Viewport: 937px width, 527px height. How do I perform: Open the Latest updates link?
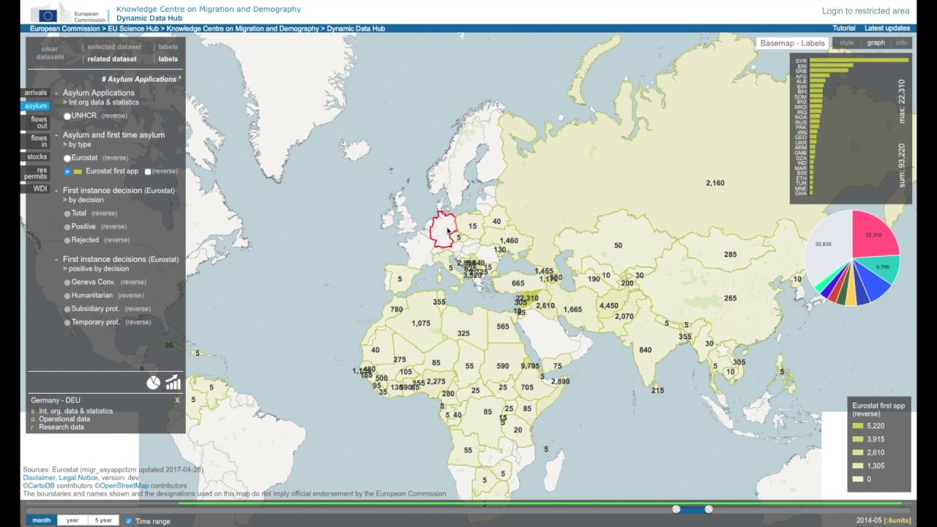(x=887, y=29)
